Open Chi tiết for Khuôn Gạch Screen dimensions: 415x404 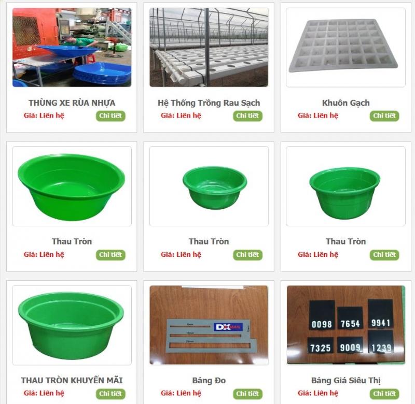pos(384,116)
